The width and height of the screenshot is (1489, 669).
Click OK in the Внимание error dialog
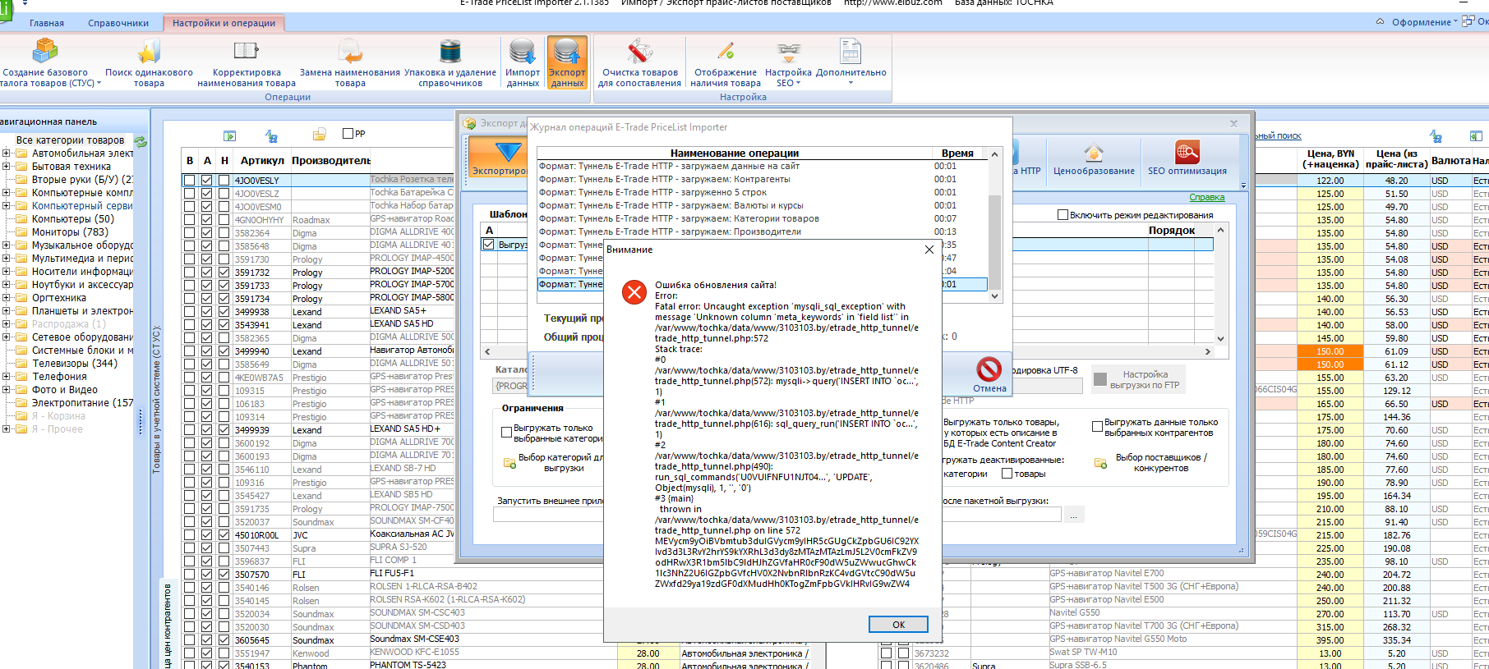click(x=898, y=625)
